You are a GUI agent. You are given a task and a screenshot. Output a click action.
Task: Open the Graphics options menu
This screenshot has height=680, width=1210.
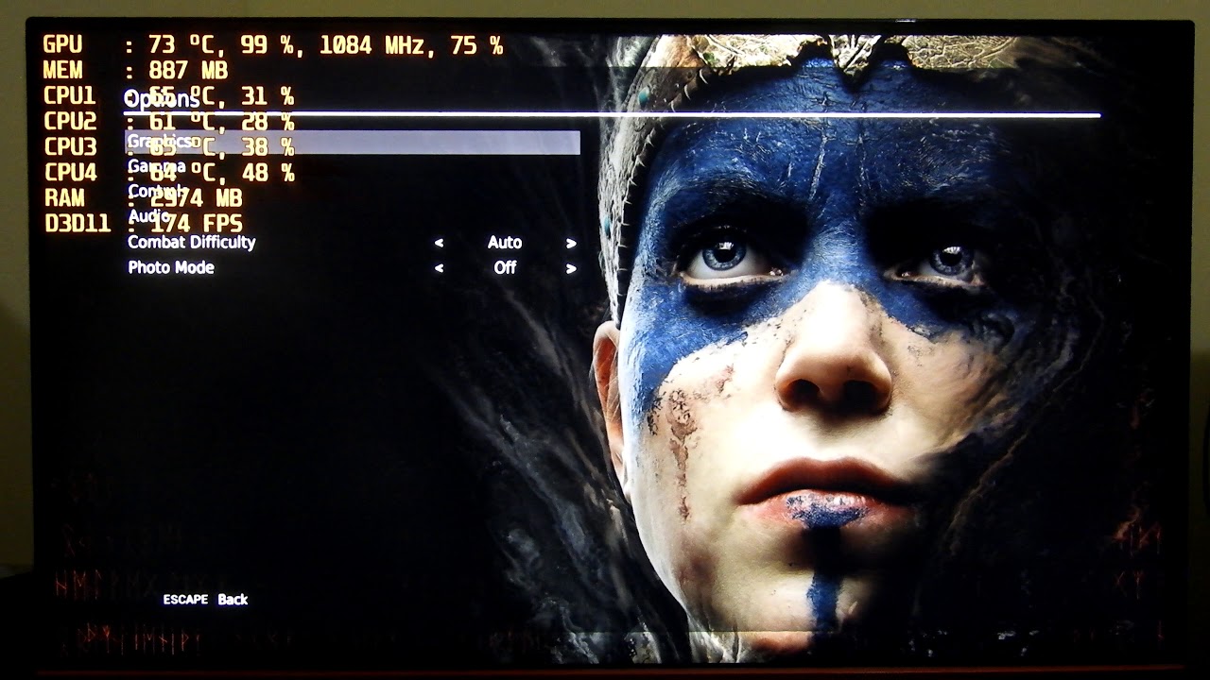[x=352, y=142]
